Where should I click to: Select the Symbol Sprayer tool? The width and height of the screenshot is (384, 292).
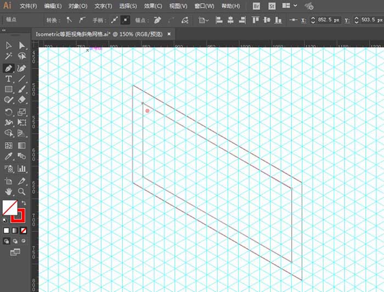pos(9,169)
